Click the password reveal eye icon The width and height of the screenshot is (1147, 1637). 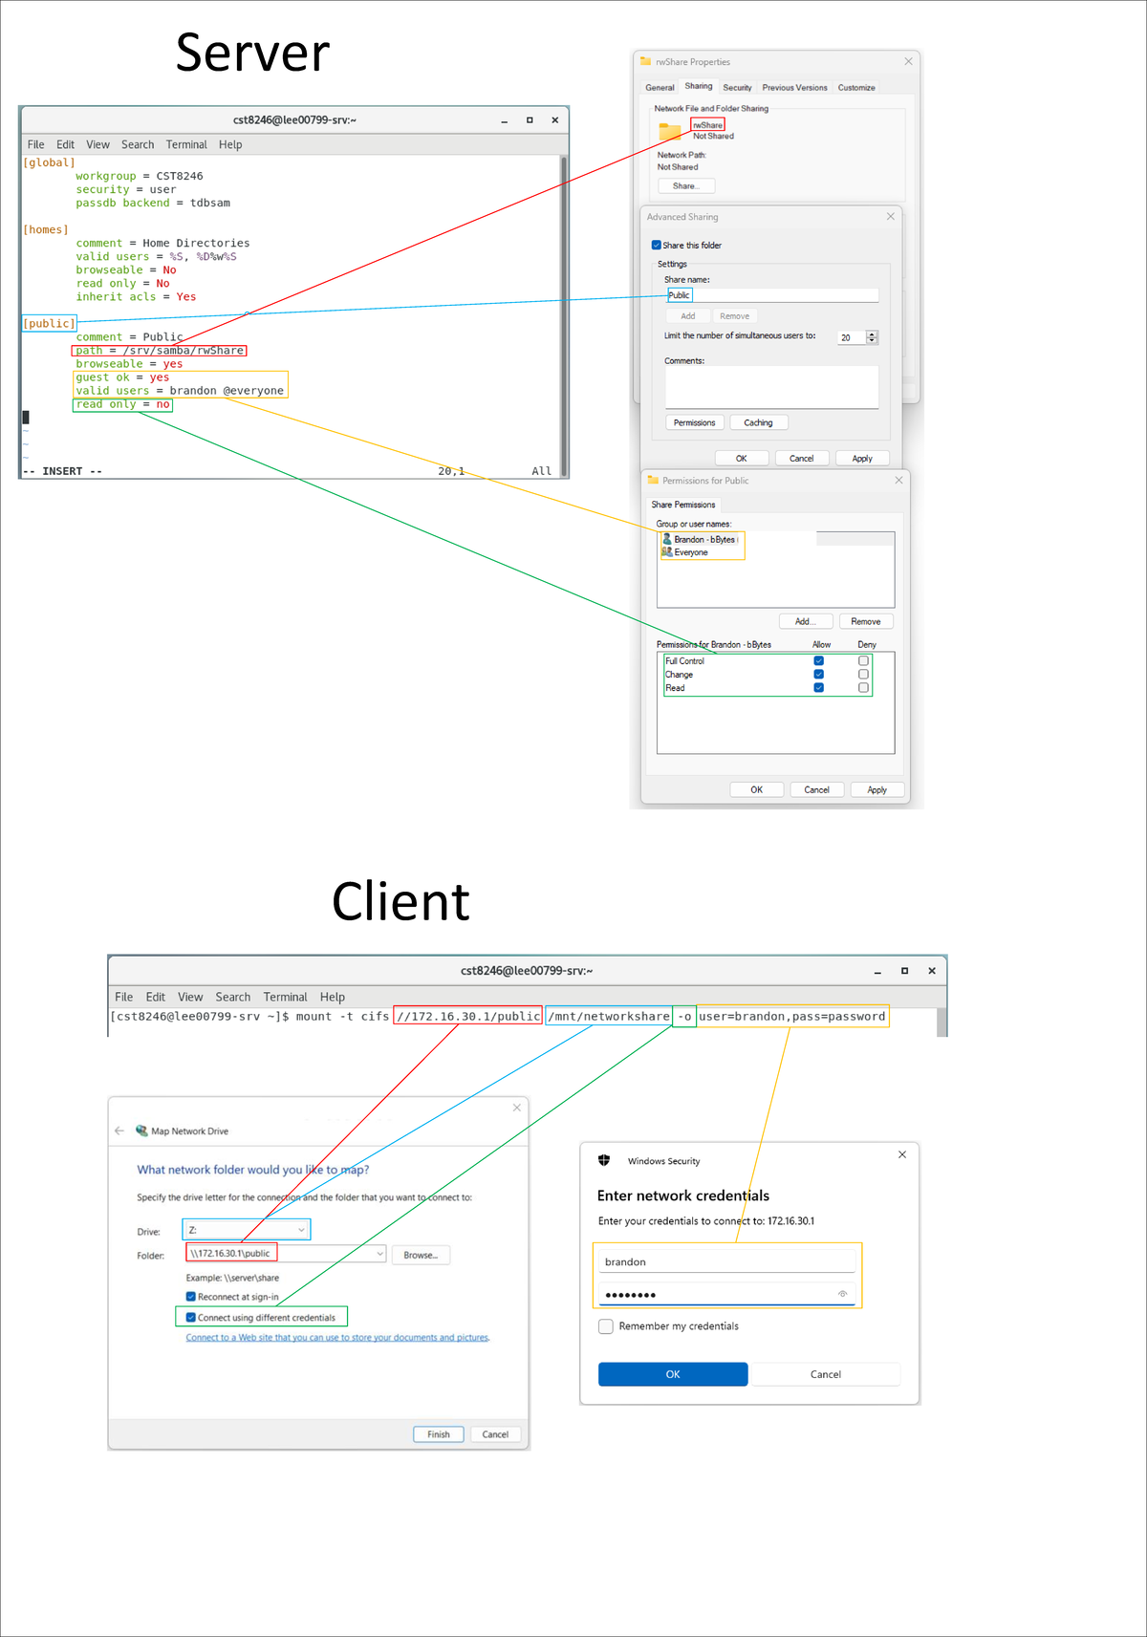842,1294
